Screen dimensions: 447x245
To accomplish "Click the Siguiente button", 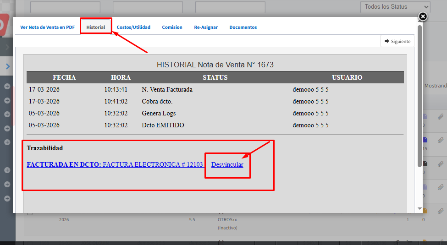I will [x=397, y=41].
